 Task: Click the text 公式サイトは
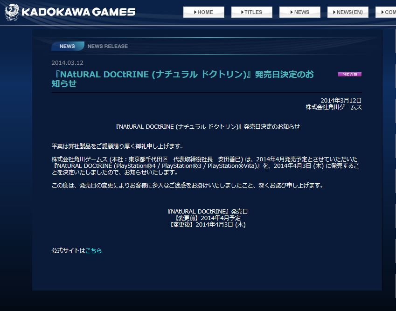69,251
